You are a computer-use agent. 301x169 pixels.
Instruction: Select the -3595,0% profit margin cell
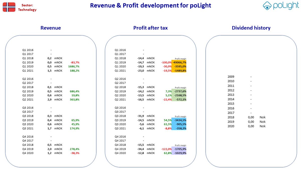click(x=179, y=67)
